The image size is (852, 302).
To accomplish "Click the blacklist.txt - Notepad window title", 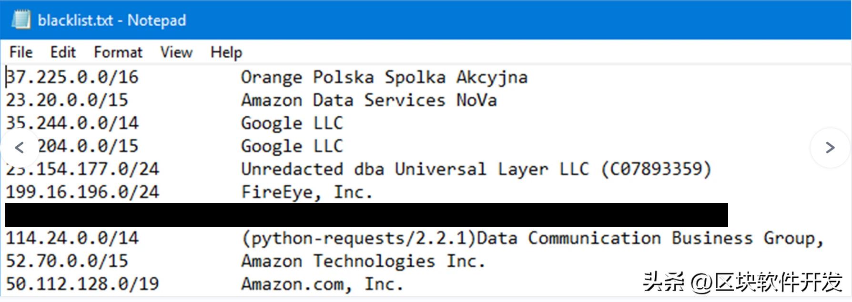I will click(112, 20).
